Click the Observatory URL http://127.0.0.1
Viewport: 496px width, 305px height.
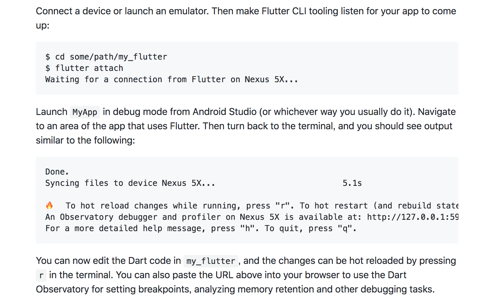click(413, 217)
